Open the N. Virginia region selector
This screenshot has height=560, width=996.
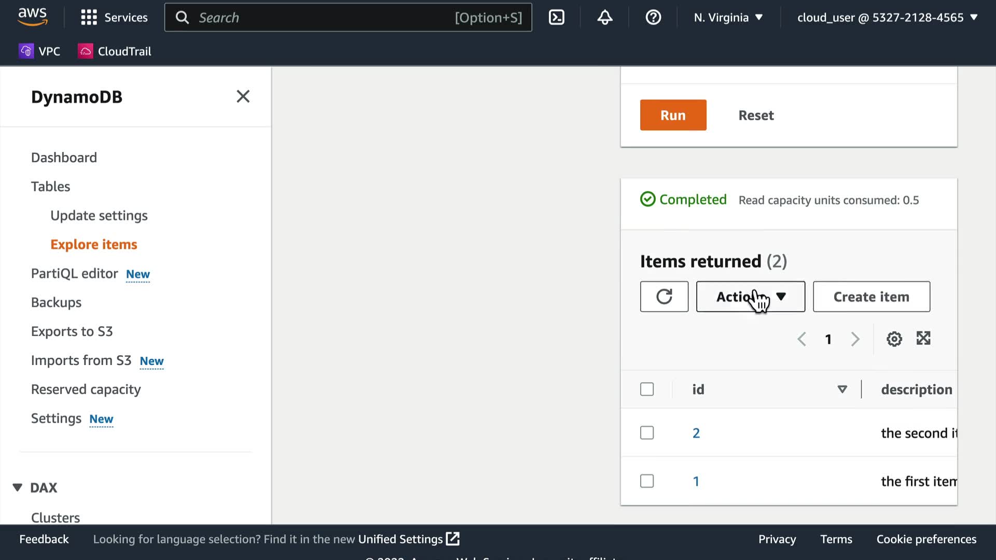pos(728,18)
